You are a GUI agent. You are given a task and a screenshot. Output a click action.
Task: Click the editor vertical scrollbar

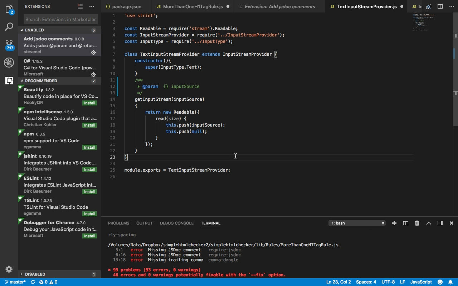click(455, 69)
